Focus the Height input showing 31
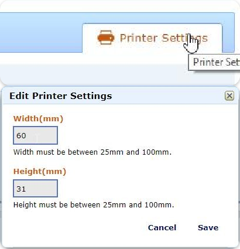 pos(35,189)
